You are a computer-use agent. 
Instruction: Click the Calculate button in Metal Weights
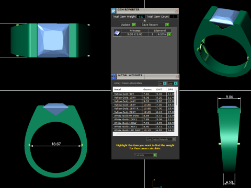tap(145, 155)
